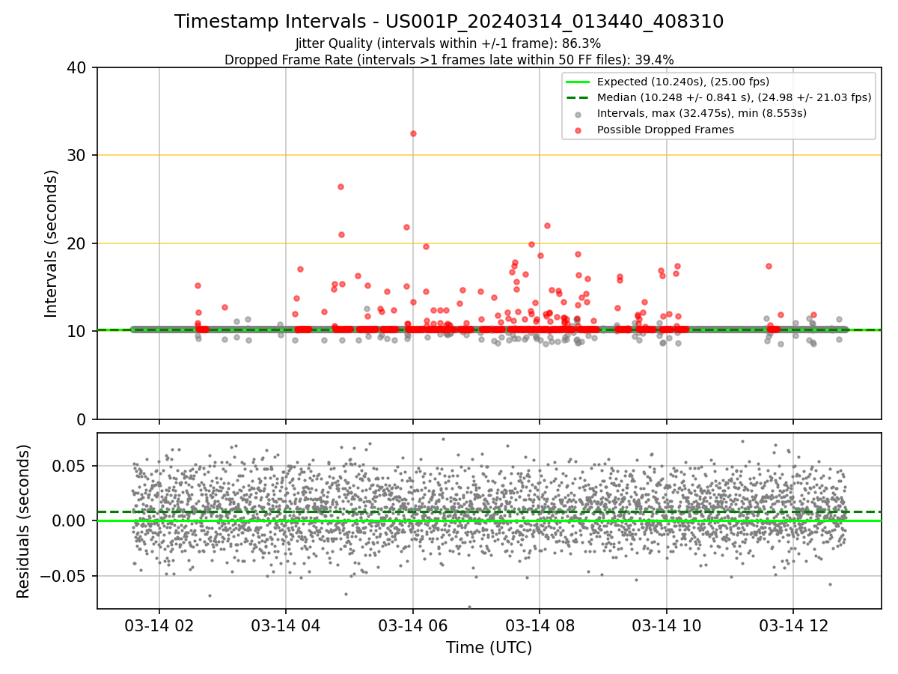898x674 pixels.
Task: Click the x-axis tick '03-14 04'
Action: pyautogui.click(x=286, y=625)
